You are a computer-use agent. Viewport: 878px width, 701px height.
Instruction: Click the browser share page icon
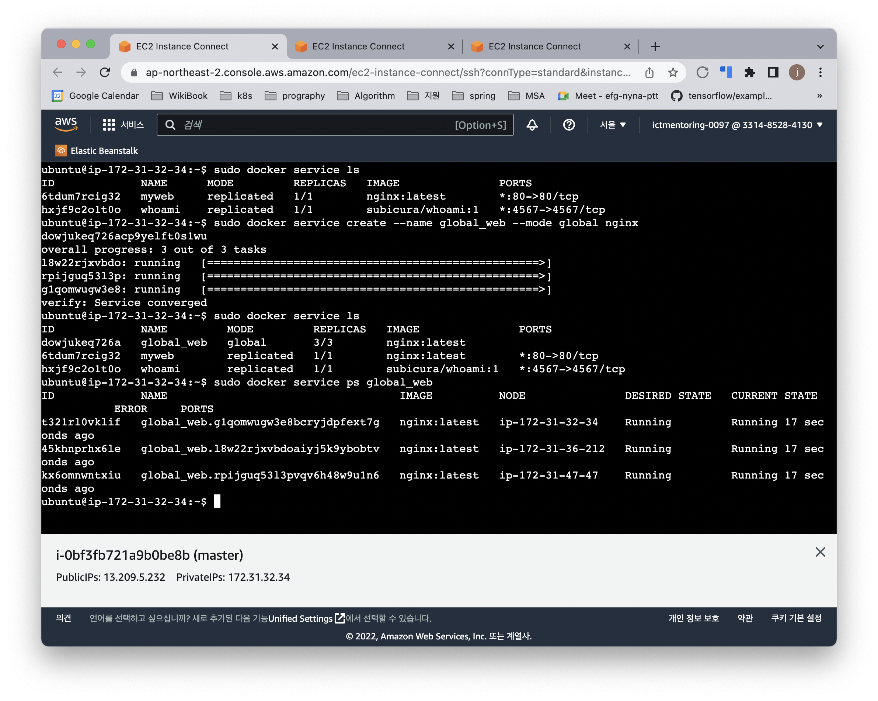coord(649,73)
